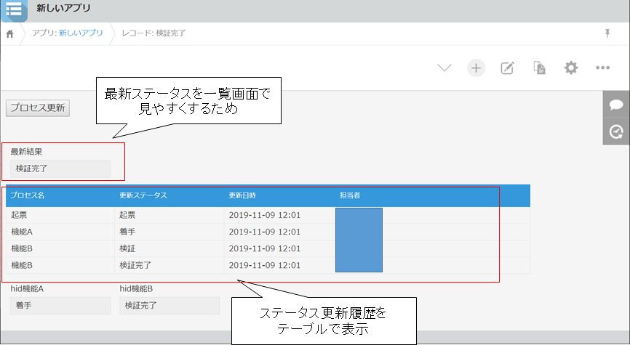Duplicate the record with the copy icon
Viewport: 630px width, 345px height.
click(x=539, y=68)
